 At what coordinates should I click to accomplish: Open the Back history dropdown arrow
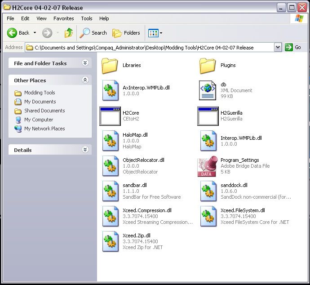coord(35,33)
